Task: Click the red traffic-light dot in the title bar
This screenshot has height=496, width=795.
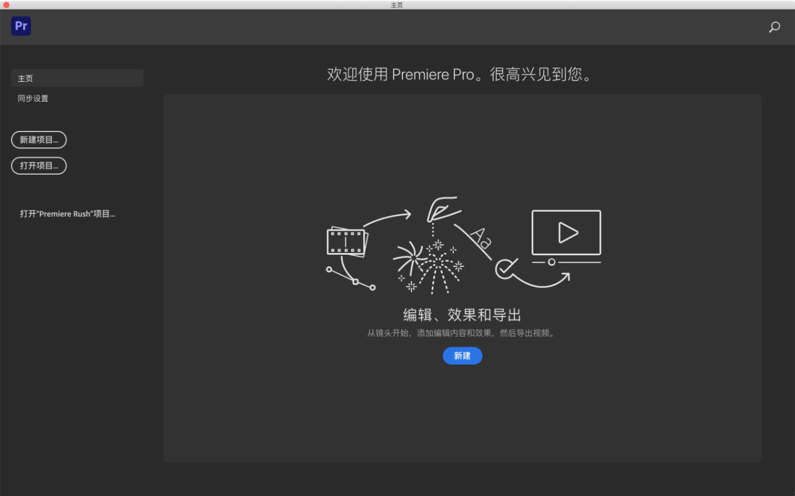Action: [6, 5]
